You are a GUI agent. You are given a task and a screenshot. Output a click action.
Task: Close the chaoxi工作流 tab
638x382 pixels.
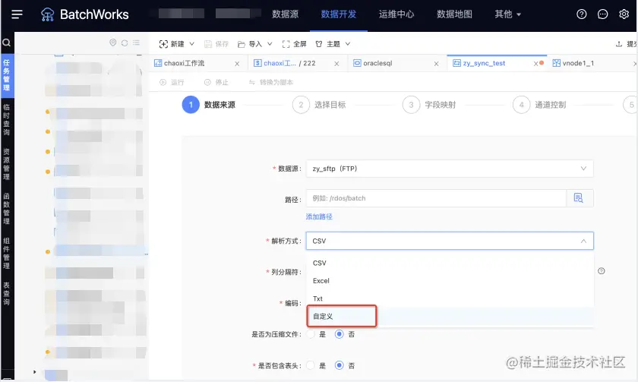[x=237, y=64]
